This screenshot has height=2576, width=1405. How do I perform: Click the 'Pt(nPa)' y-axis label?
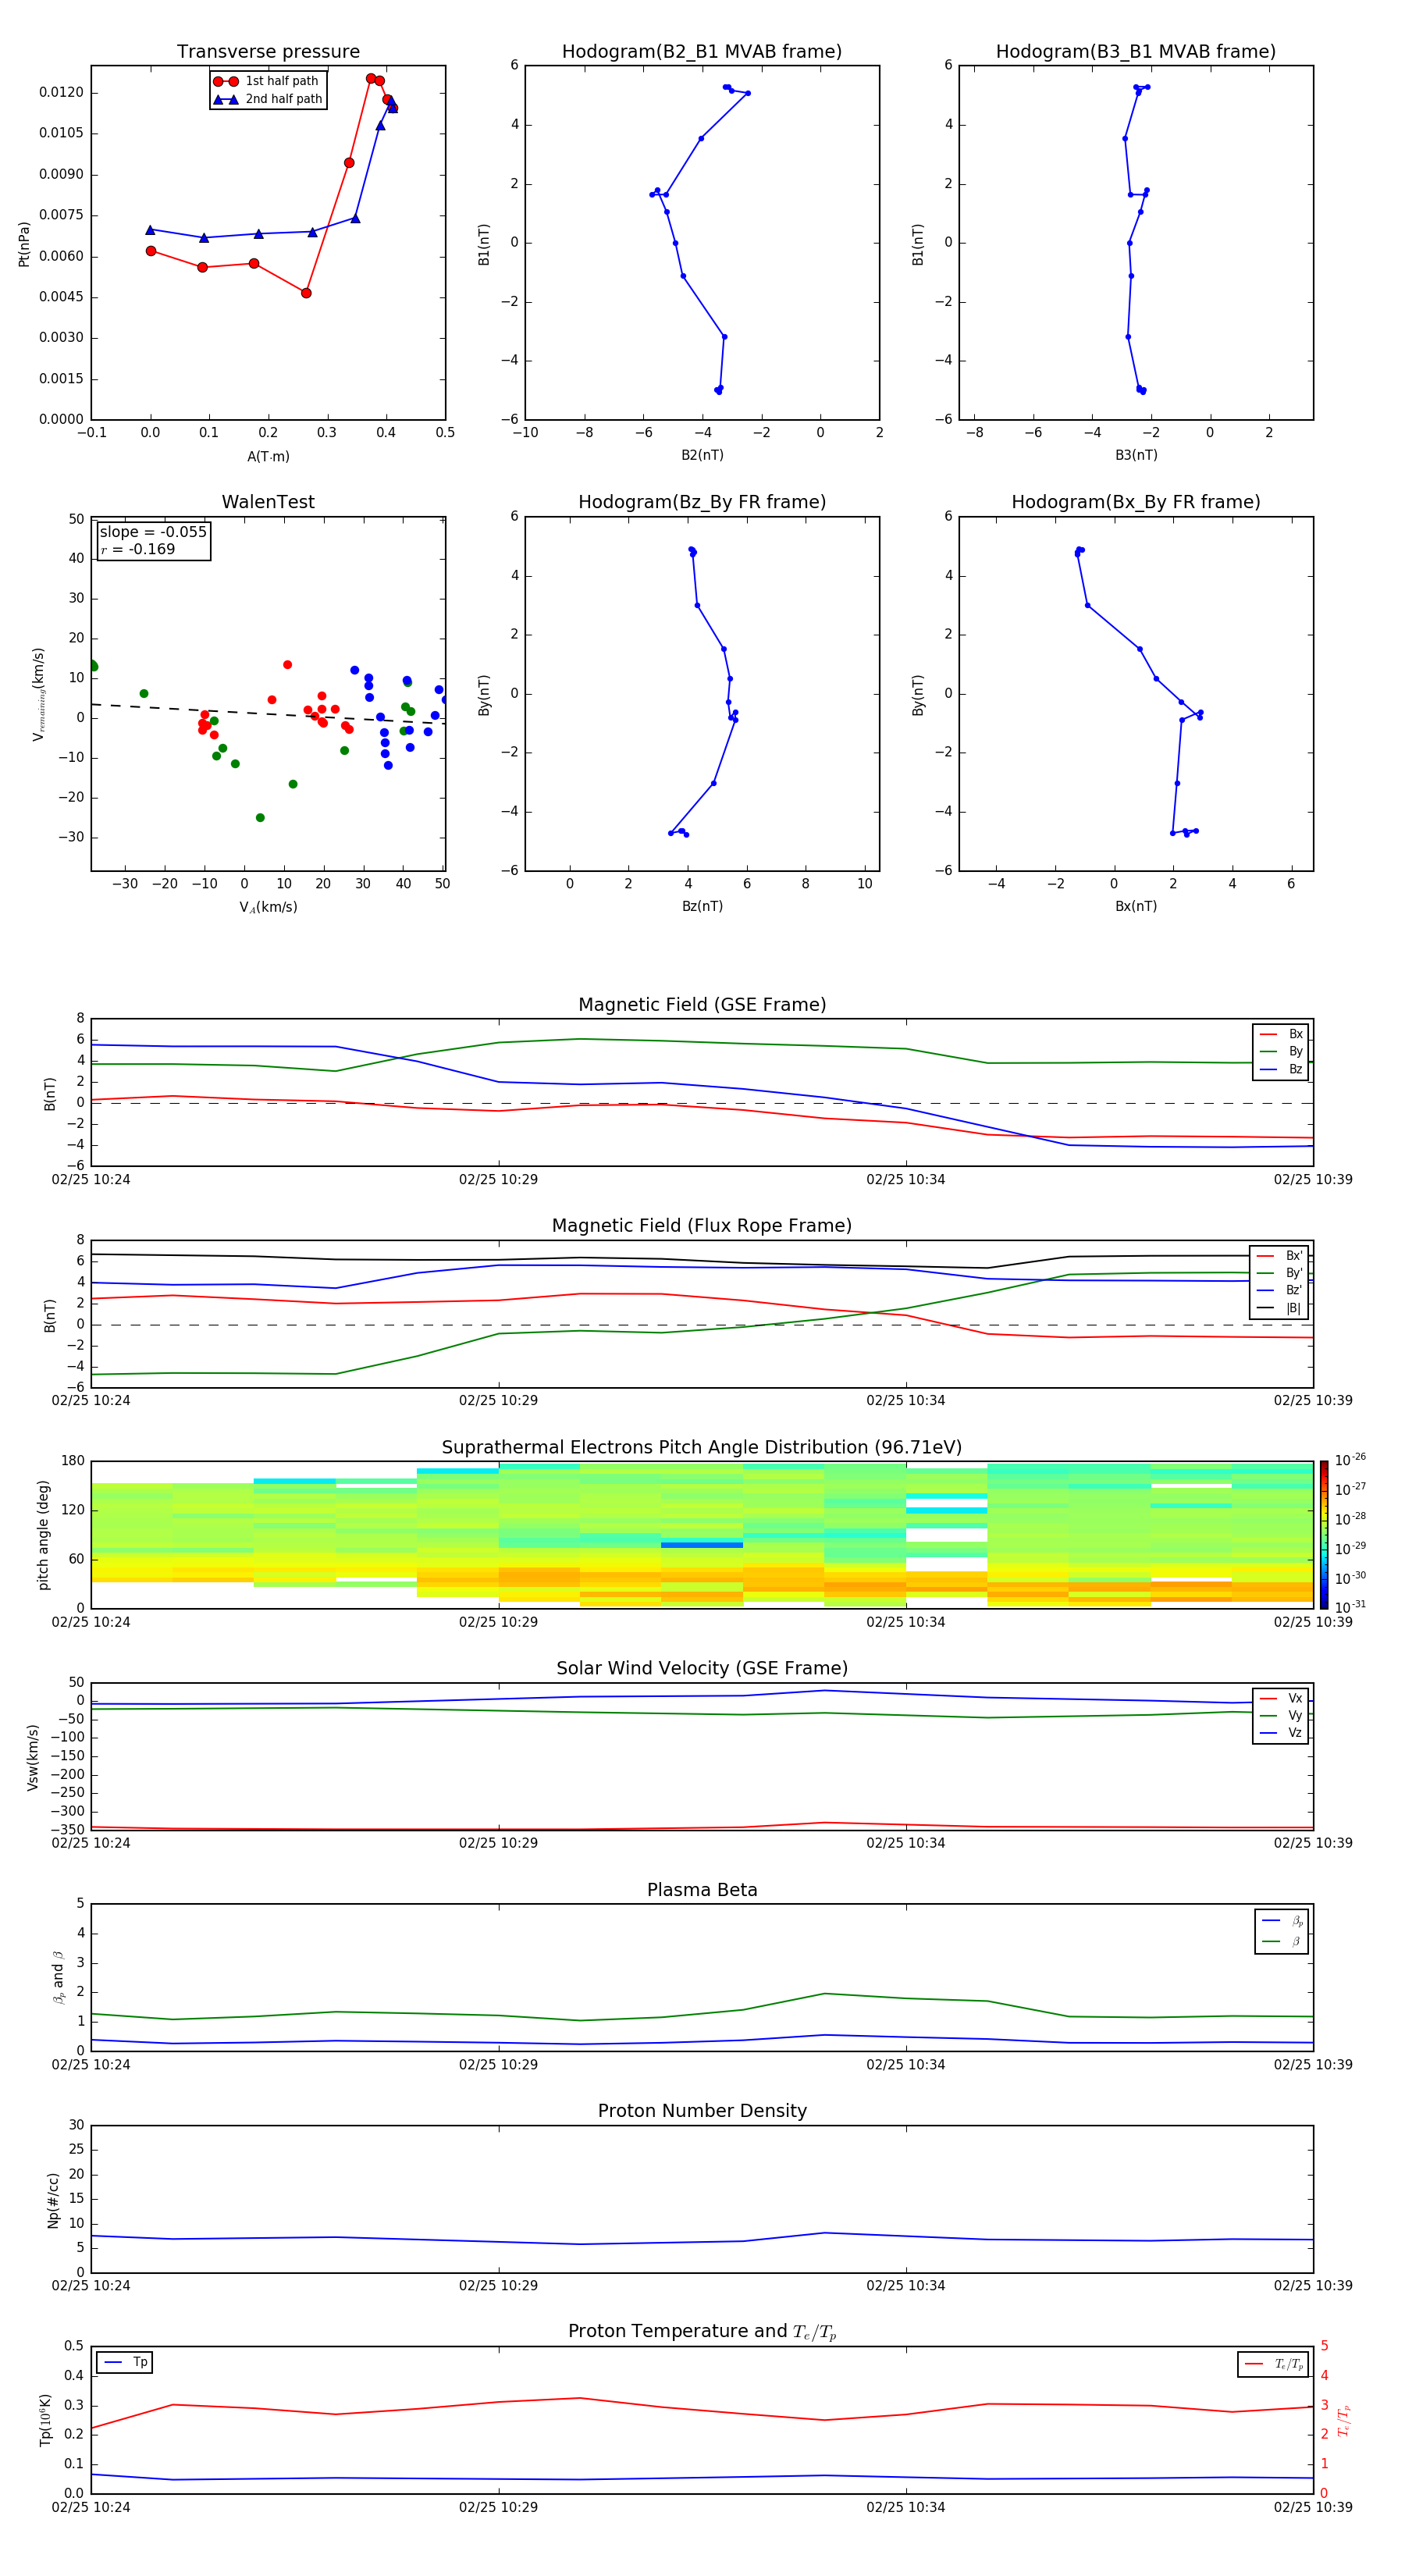point(24,243)
